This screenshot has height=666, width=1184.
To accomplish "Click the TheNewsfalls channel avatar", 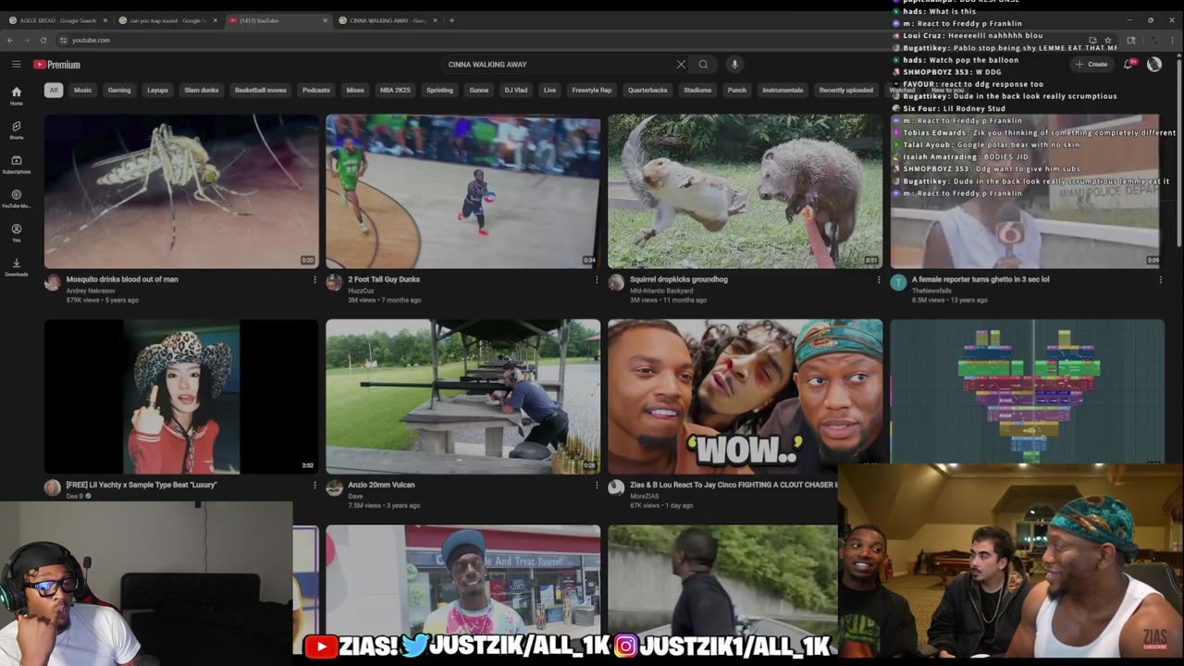I will pos(898,282).
